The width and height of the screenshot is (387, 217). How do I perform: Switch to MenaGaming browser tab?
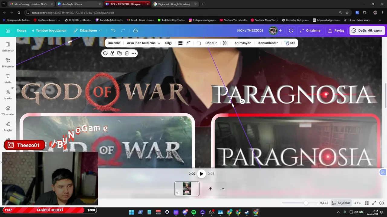(x=31, y=4)
